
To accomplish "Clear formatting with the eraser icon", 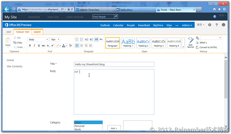I will (x=71, y=46).
